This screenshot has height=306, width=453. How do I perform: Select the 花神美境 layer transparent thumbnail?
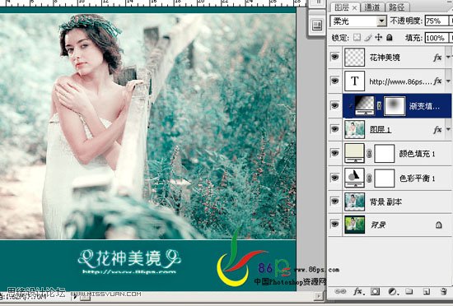(354, 58)
